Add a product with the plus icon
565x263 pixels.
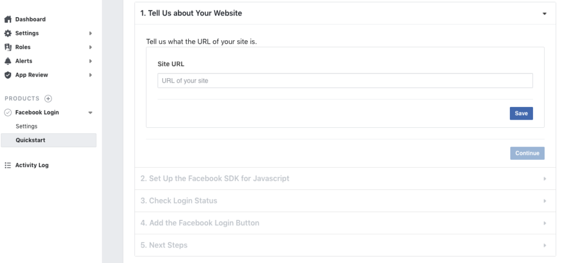(48, 99)
